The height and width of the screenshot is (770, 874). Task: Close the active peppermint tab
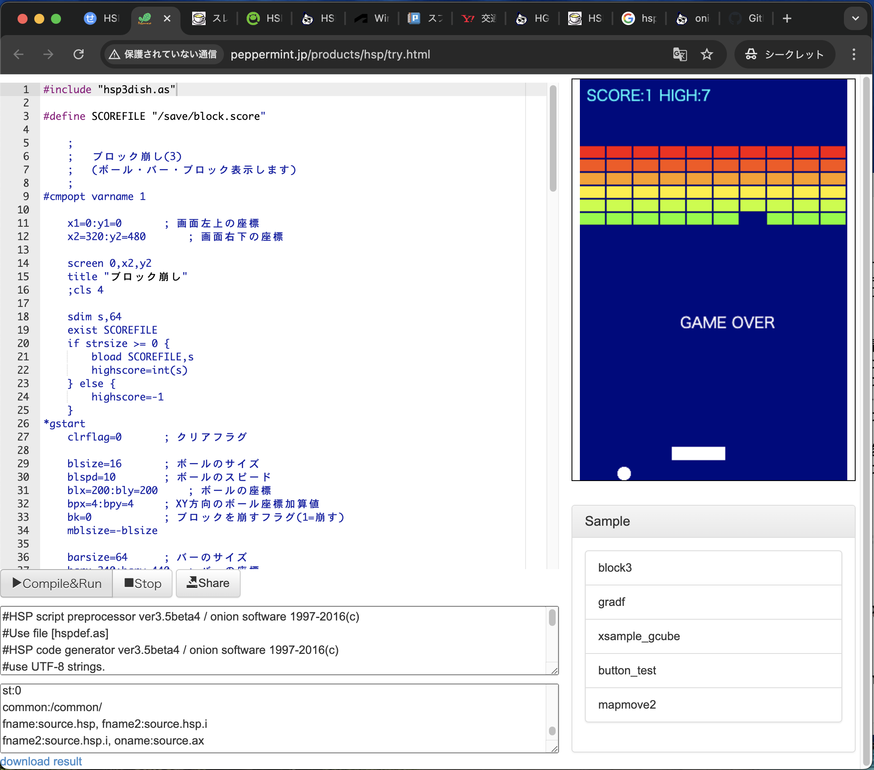(x=167, y=18)
